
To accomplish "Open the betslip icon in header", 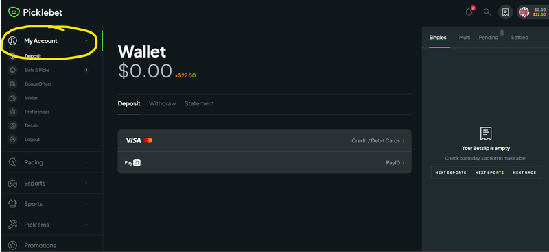I will click(505, 12).
